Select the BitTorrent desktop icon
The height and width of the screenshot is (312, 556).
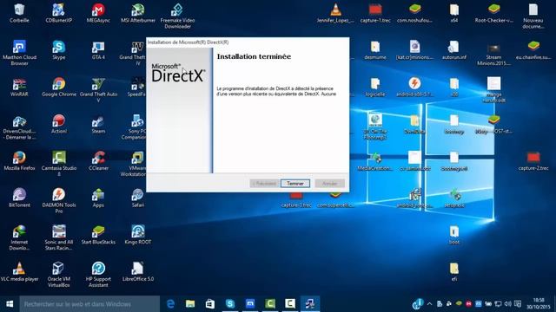[x=19, y=198]
